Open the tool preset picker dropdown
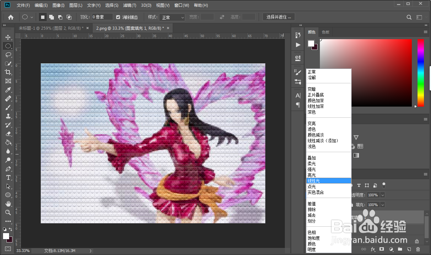 click(28, 17)
